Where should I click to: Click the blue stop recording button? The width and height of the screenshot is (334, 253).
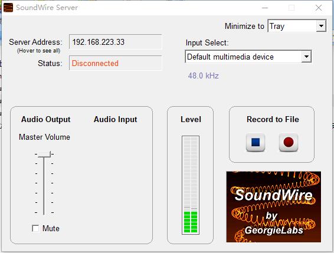click(256, 142)
